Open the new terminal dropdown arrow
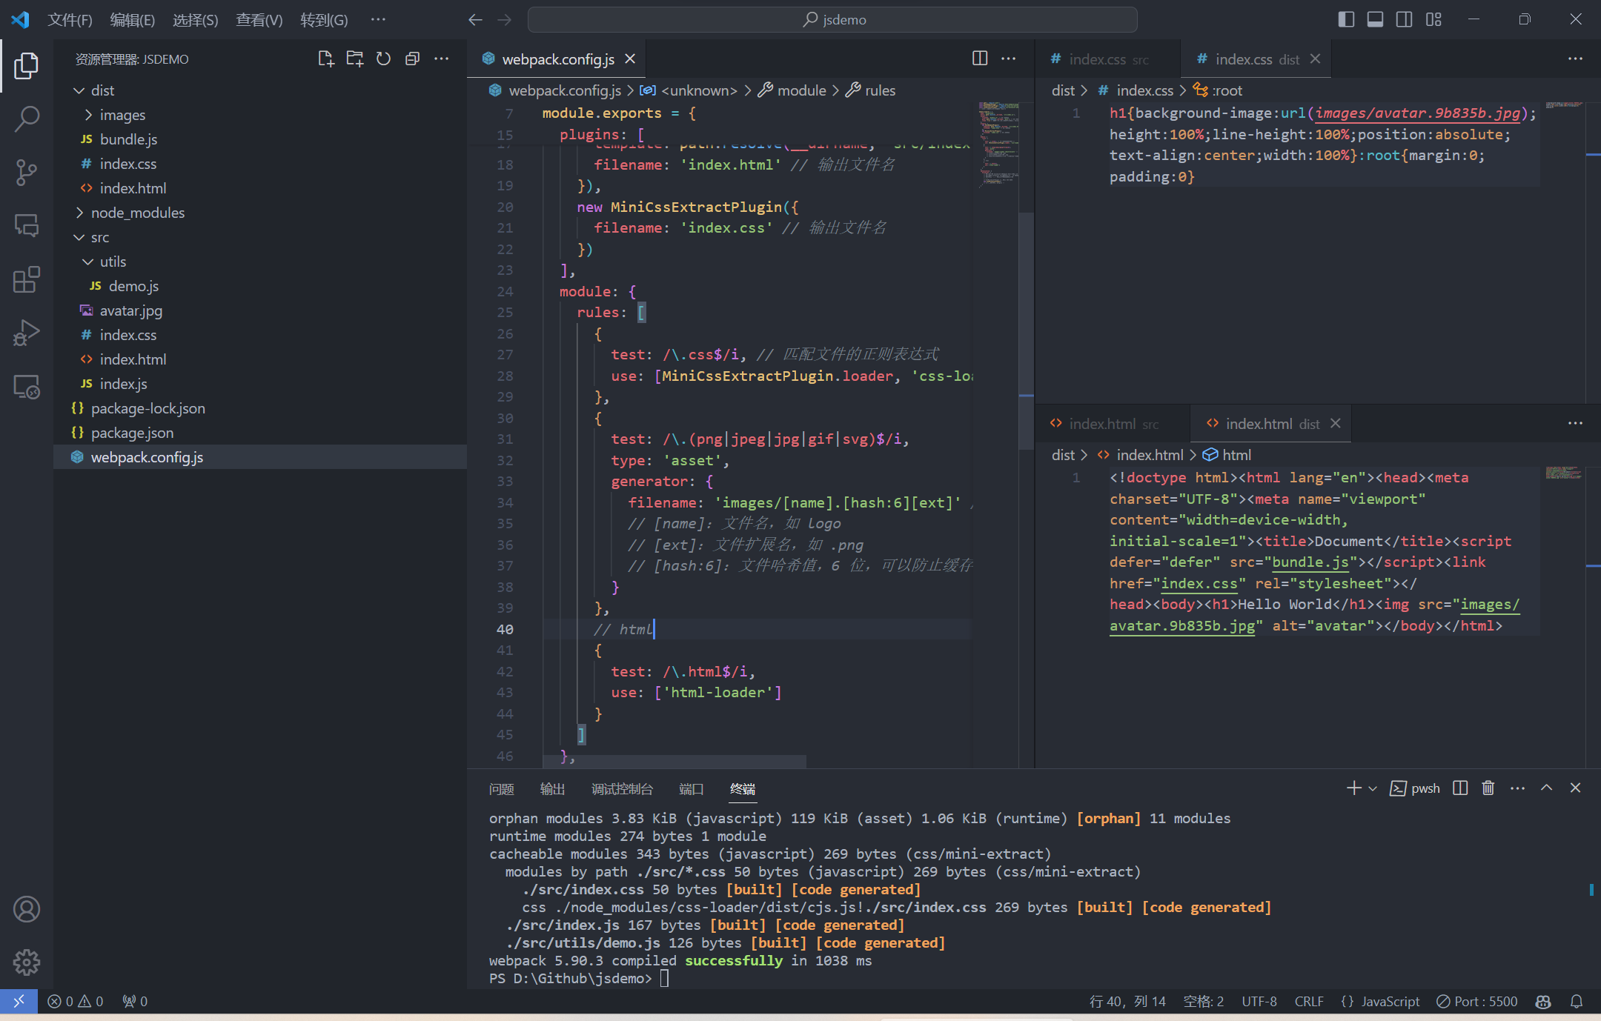This screenshot has width=1601, height=1021. tap(1373, 788)
